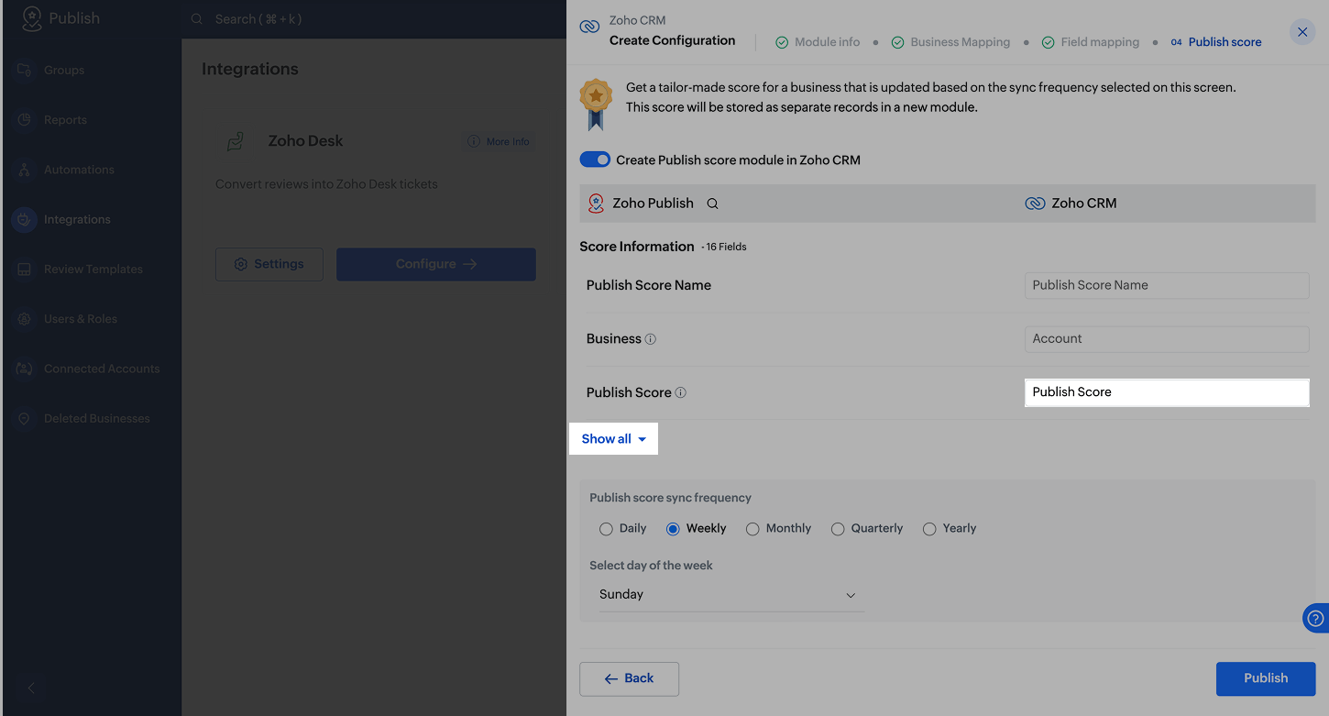Open Reports in the sidebar

[65, 120]
